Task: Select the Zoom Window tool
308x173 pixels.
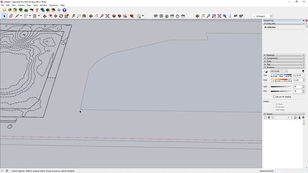Action: tap(214, 16)
